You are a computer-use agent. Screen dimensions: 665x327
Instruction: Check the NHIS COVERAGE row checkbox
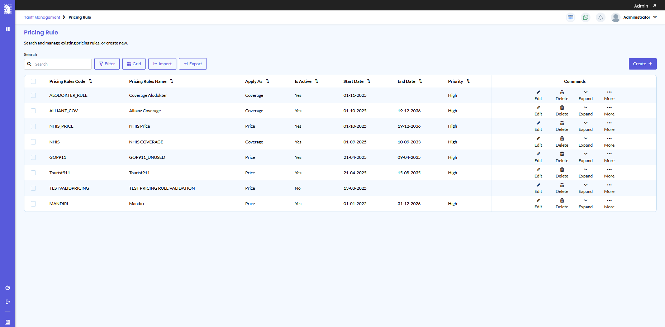point(33,142)
